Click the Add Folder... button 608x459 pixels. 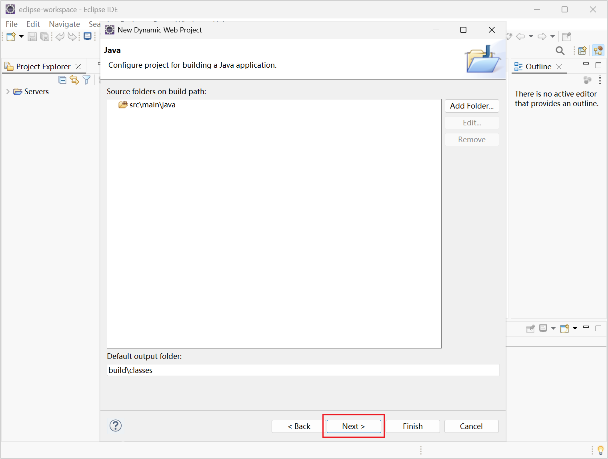click(472, 106)
